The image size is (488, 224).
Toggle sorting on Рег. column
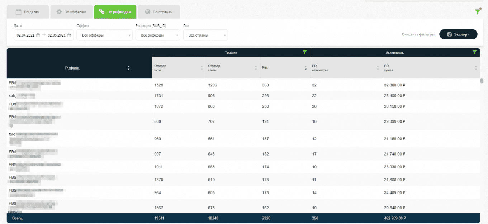click(306, 68)
